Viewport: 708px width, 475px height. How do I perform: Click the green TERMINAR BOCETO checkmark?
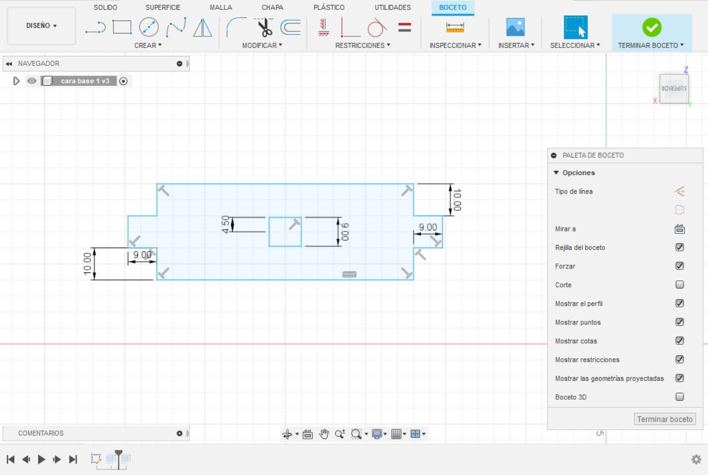pos(652,27)
